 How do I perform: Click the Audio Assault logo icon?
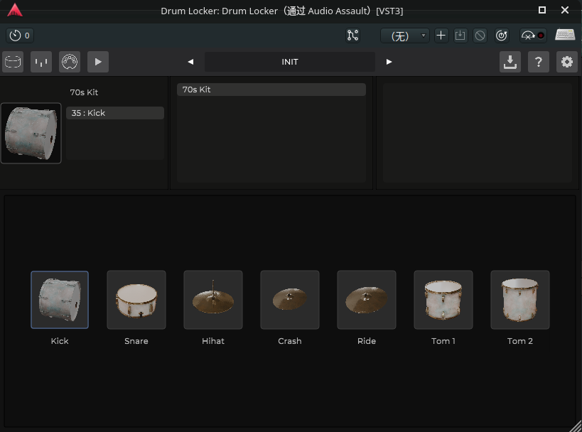point(15,11)
